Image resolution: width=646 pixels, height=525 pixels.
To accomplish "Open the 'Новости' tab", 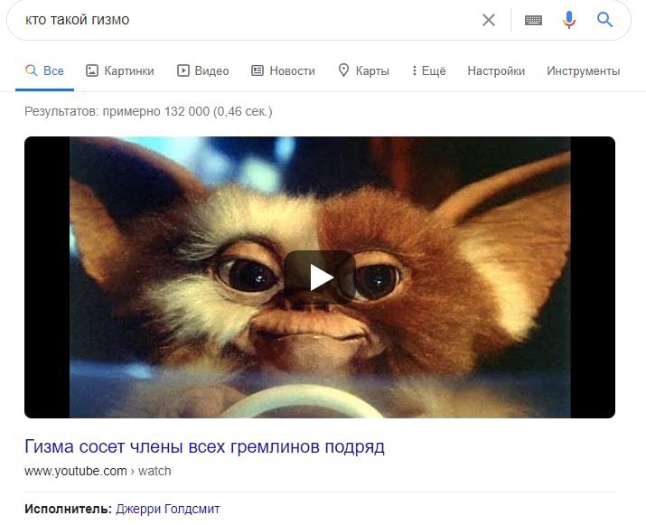I will pos(283,70).
